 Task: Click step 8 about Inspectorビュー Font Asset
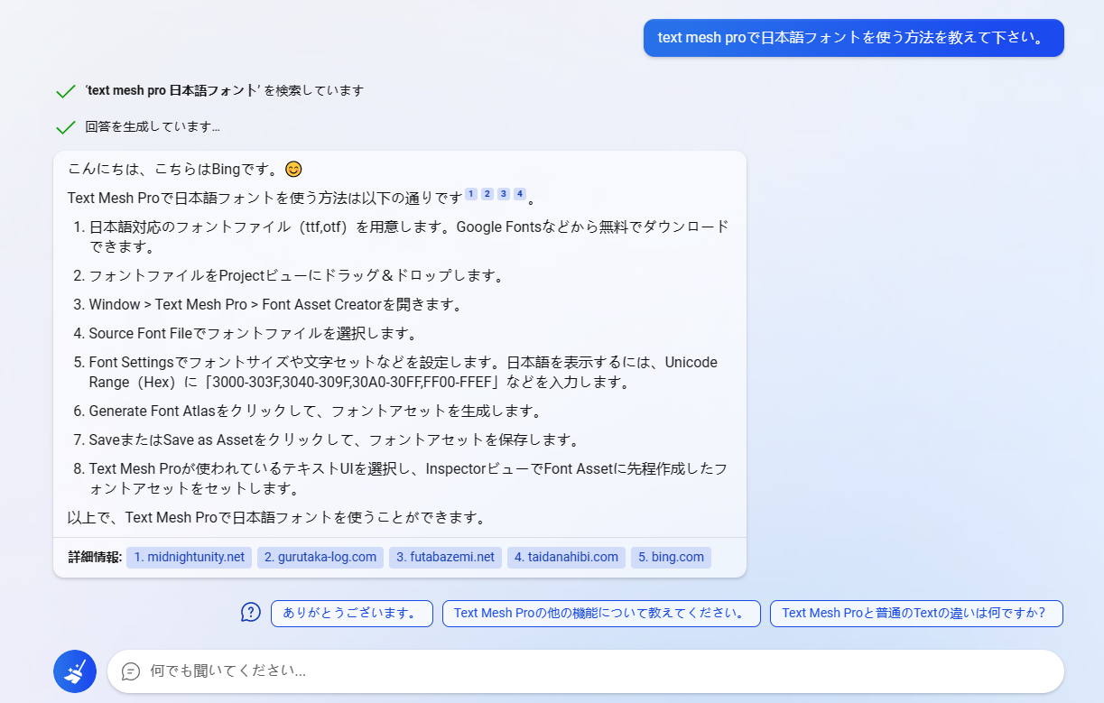408,479
